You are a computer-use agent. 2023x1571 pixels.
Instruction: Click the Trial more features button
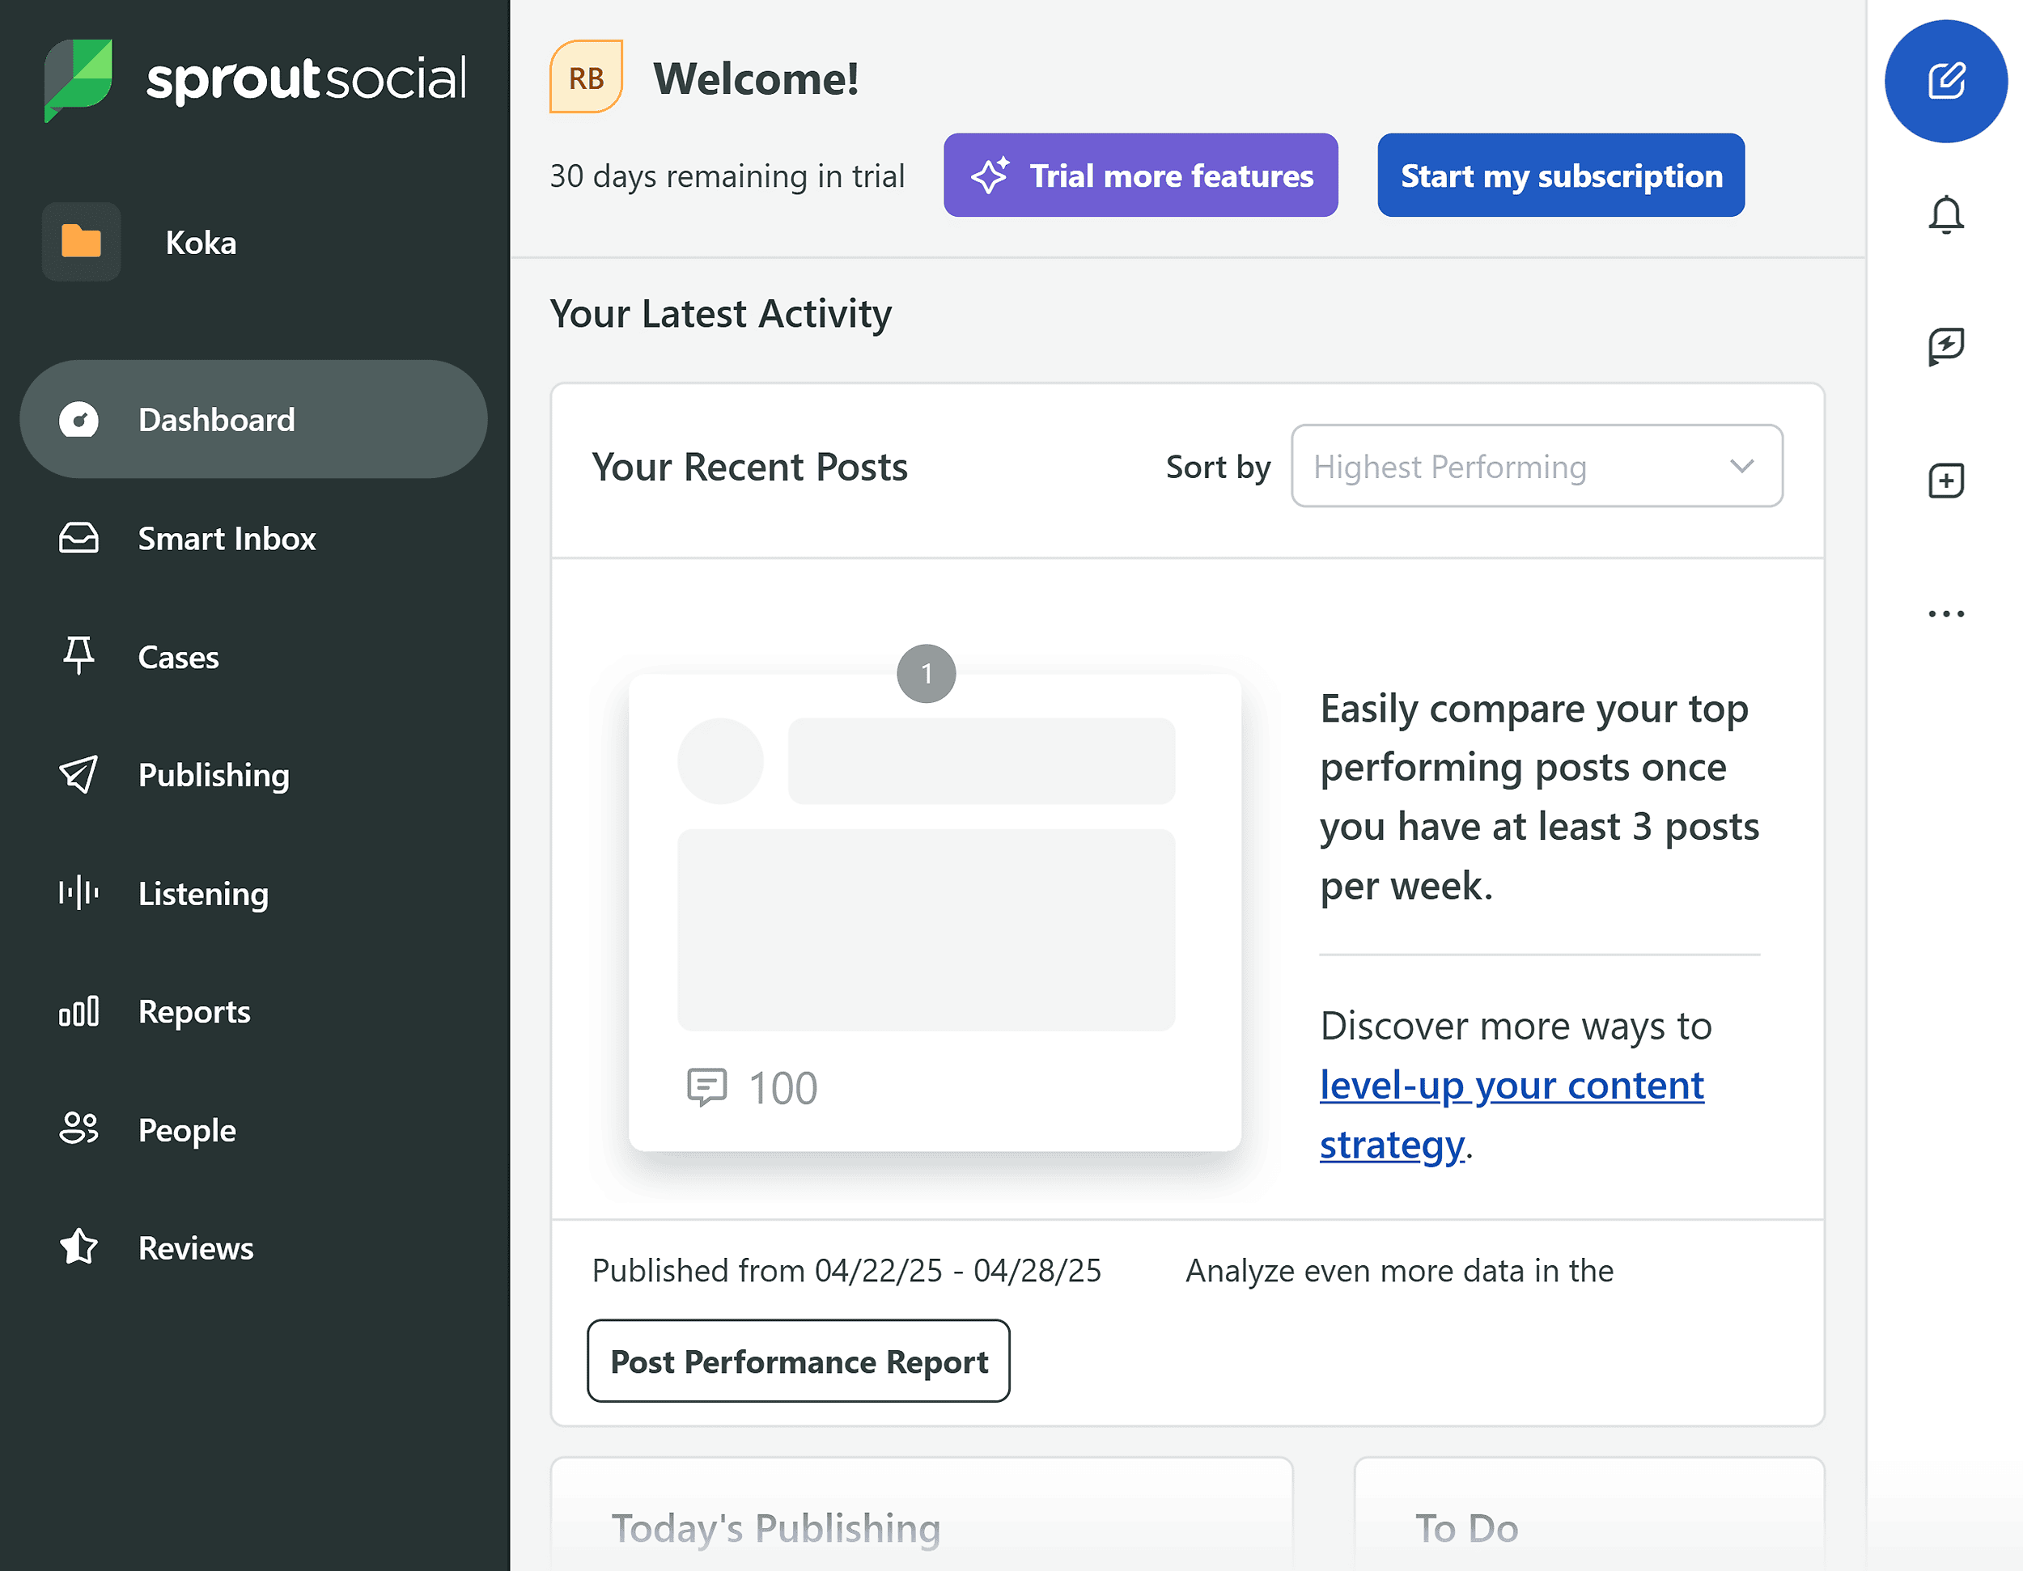(x=1139, y=175)
